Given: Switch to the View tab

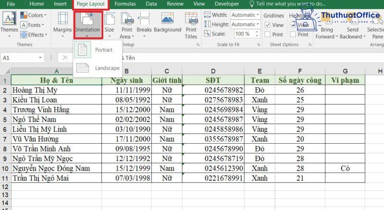Looking at the screenshot, I should tap(199, 4).
